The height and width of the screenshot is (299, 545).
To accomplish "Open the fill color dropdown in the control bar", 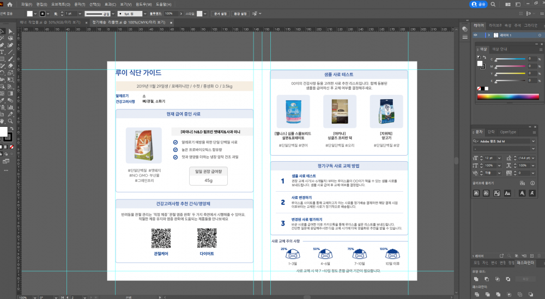I will point(35,14).
